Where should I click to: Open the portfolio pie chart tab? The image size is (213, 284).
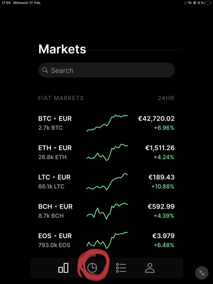pyautogui.click(x=92, y=268)
